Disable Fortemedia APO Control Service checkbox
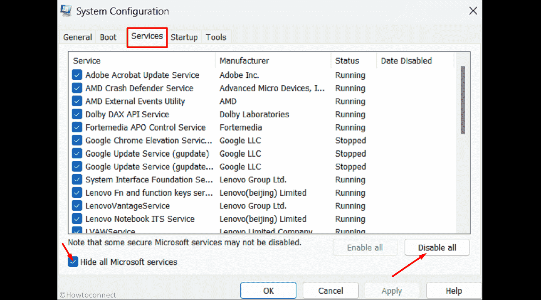541x300 pixels. tap(77, 128)
